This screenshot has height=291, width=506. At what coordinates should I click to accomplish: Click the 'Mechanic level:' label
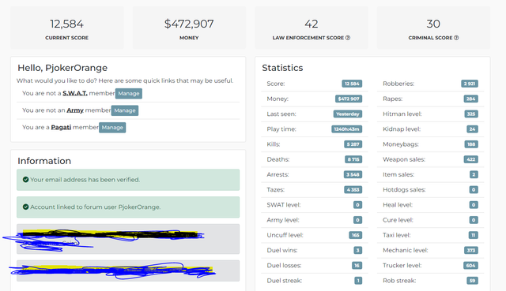406,250
